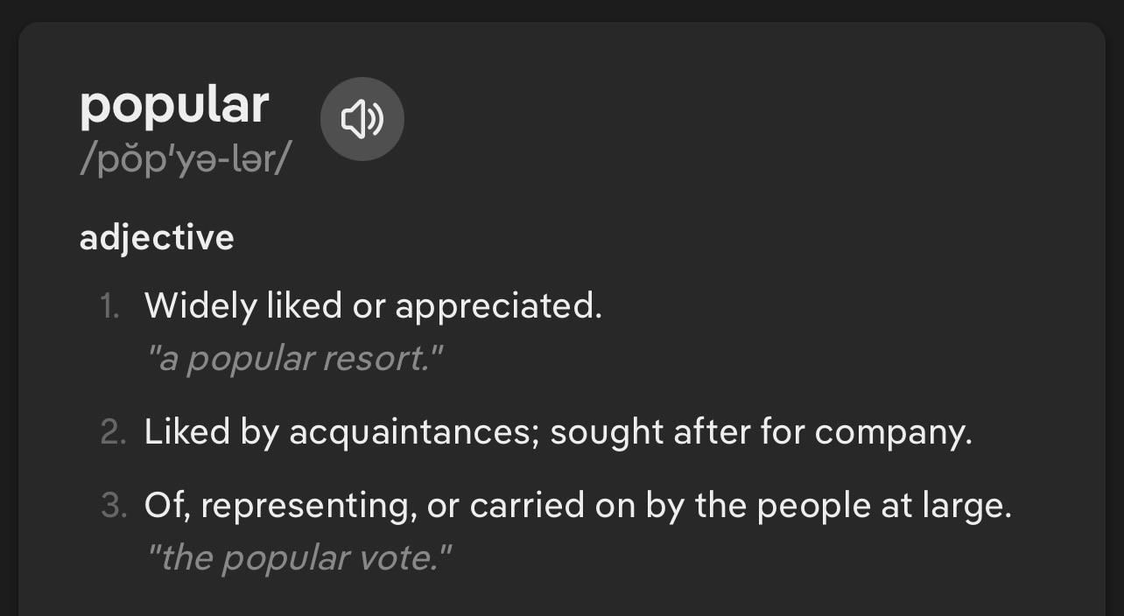
Task: Play the audio pronunciation of popular
Action: (x=362, y=119)
